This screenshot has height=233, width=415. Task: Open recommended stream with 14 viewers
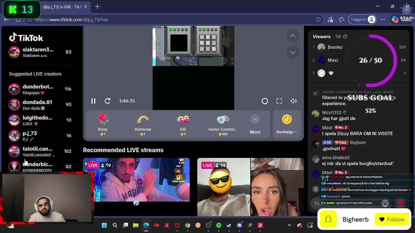point(251,187)
